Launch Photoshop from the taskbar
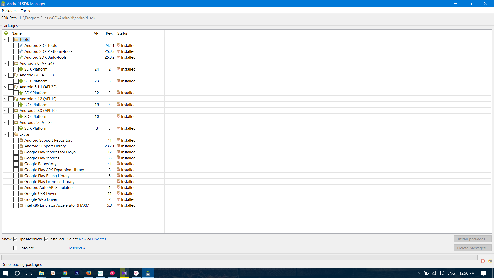The image size is (494, 278). pyautogui.click(x=77, y=273)
